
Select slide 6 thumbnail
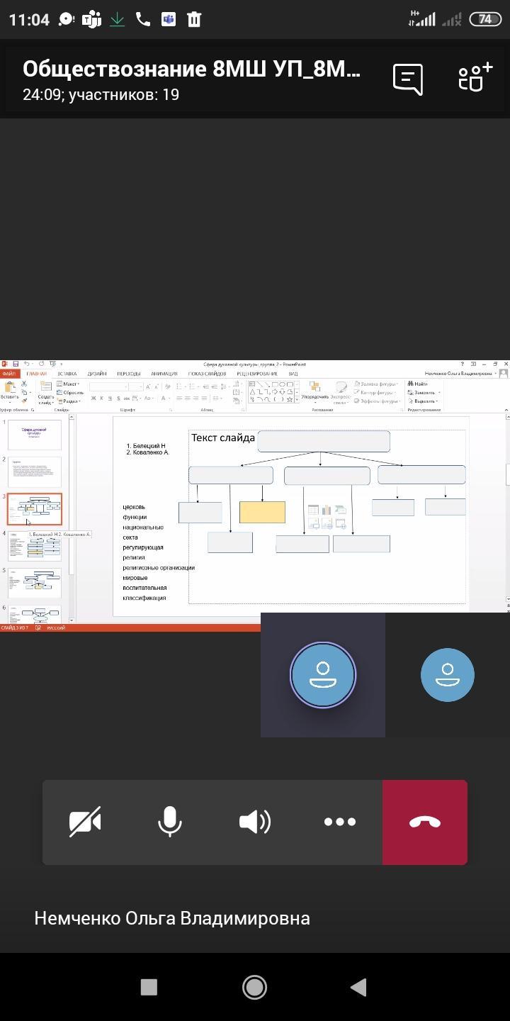(x=35, y=614)
